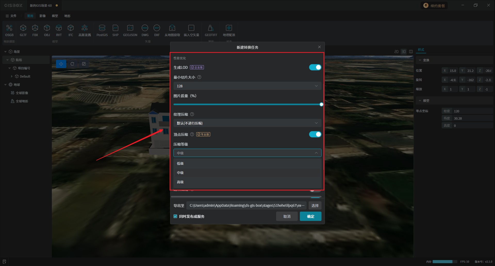Viewport: 495px width, 266px height.
Task: Click the OSGB import icon
Action: coord(9,28)
